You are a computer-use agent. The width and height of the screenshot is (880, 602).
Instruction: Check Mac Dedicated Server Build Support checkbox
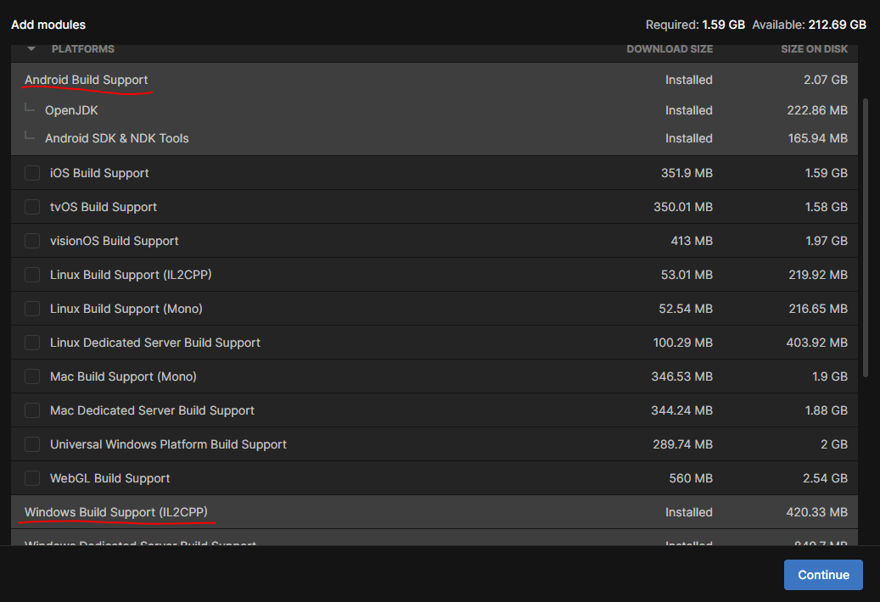[x=32, y=410]
